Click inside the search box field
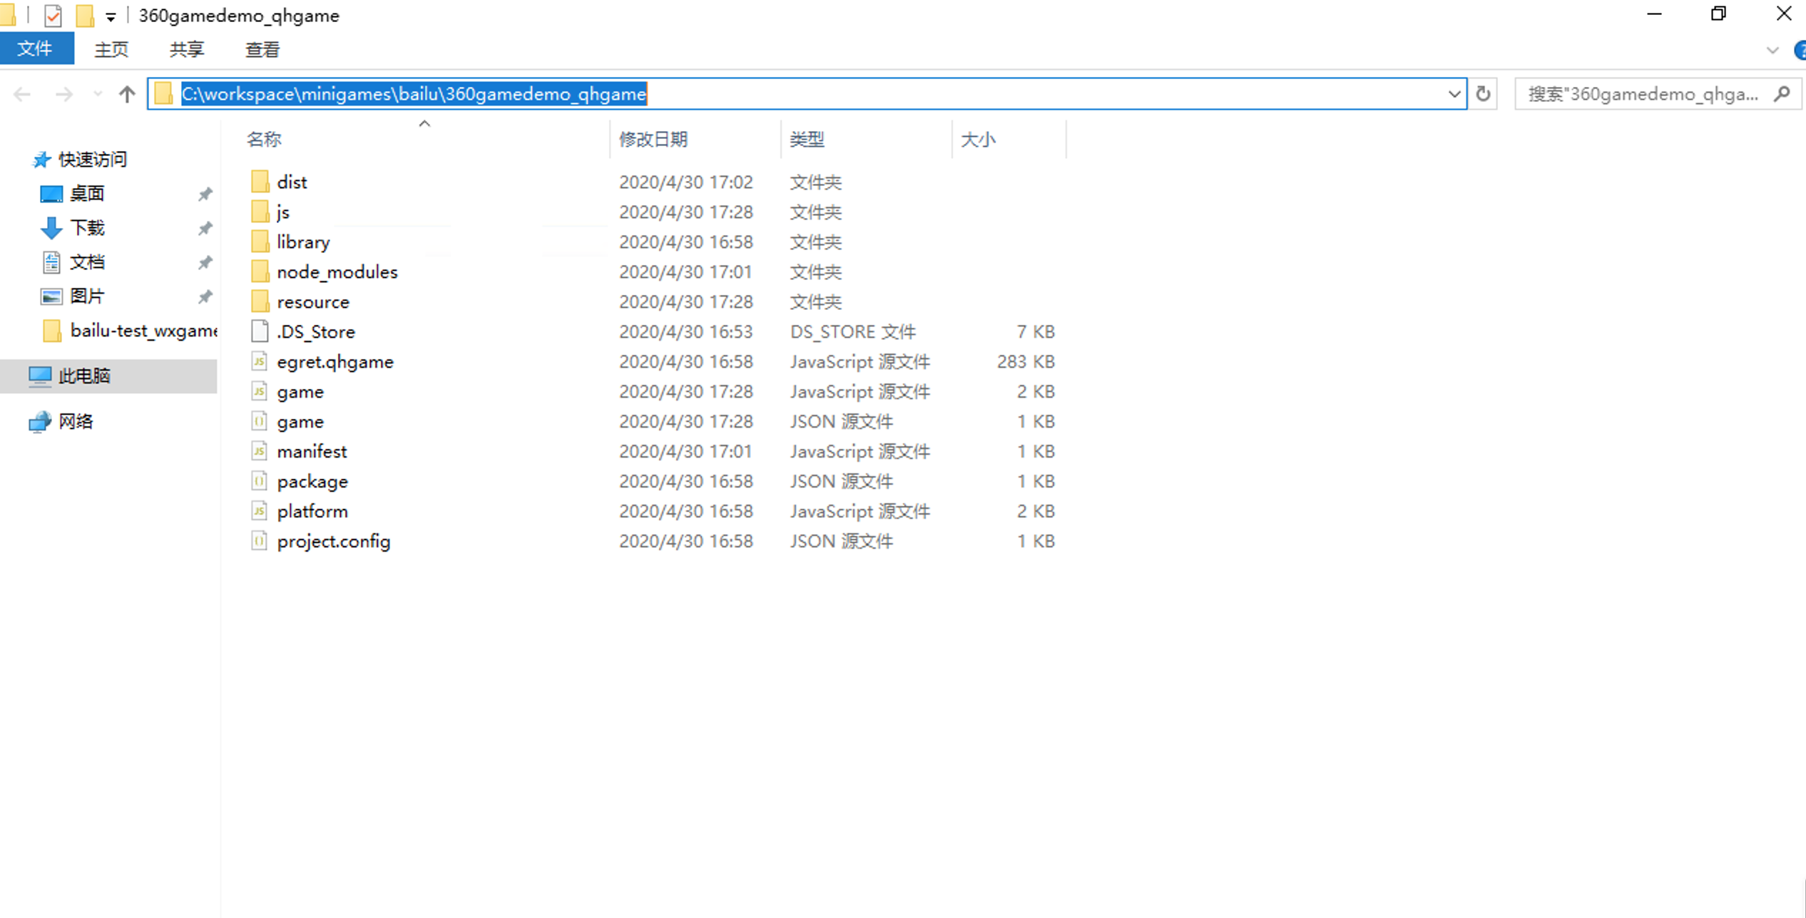1806x918 pixels. tap(1641, 94)
